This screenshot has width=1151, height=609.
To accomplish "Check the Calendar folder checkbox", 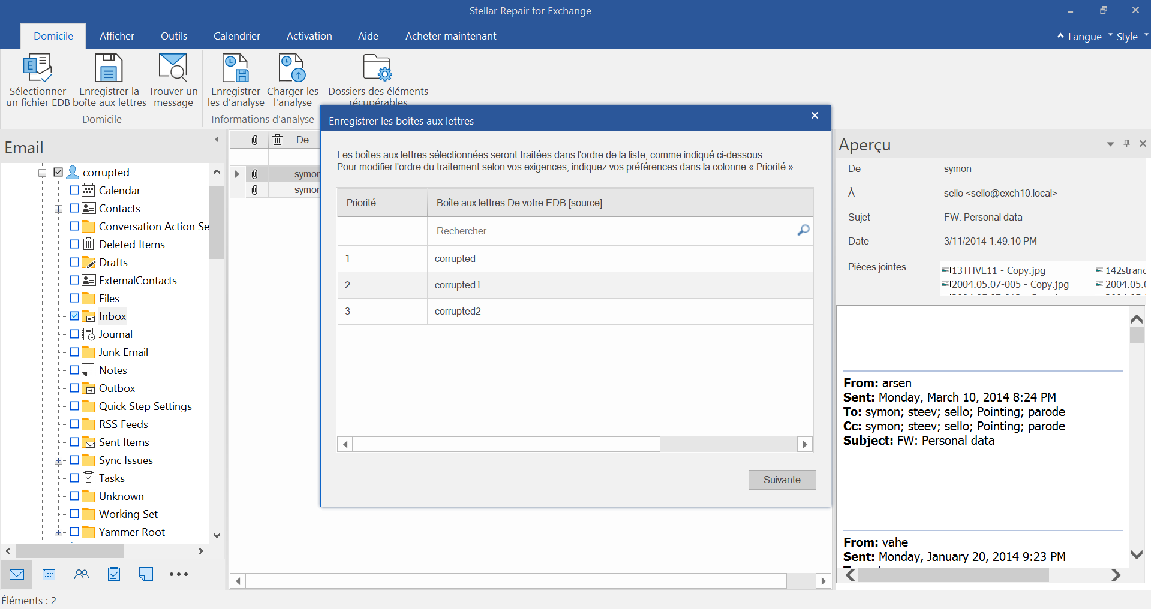I will click(x=74, y=190).
